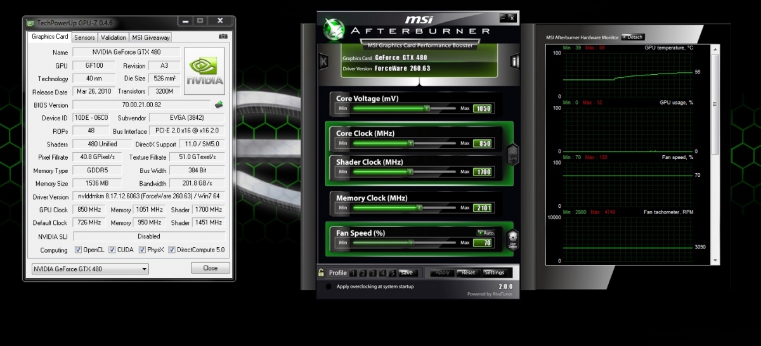Image resolution: width=761 pixels, height=346 pixels.
Task: Click the profile lock padlock icon
Action: pyautogui.click(x=322, y=273)
